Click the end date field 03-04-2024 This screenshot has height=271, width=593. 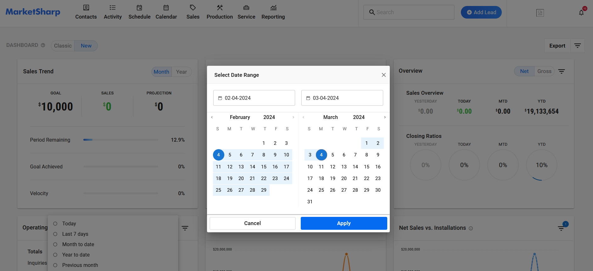pyautogui.click(x=342, y=98)
